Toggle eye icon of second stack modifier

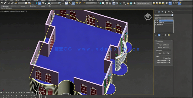(156, 23)
